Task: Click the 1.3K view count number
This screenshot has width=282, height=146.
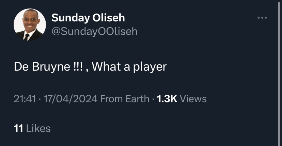Action: [x=167, y=99]
